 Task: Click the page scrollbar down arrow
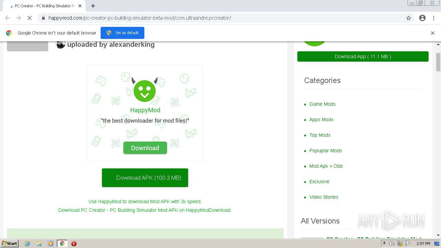[x=438, y=235]
